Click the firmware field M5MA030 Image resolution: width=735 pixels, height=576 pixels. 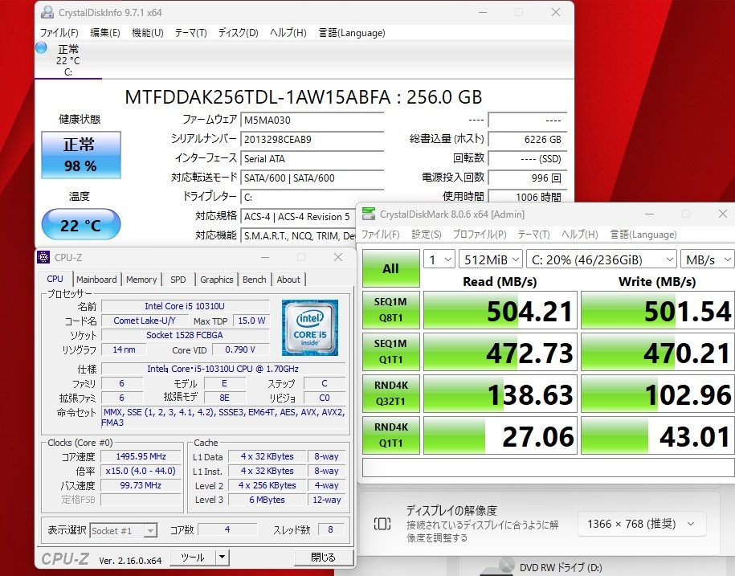pyautogui.click(x=312, y=120)
